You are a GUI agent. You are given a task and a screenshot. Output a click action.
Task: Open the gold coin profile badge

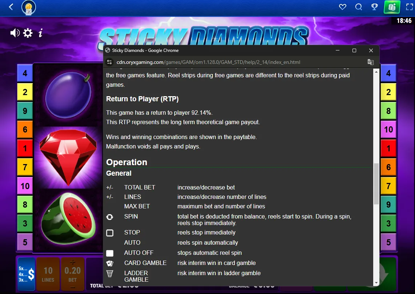29,7
